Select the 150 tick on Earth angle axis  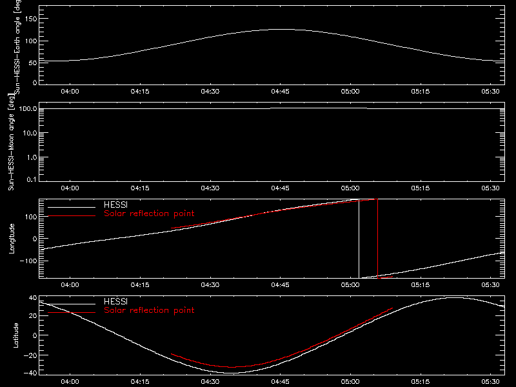[x=30, y=19]
